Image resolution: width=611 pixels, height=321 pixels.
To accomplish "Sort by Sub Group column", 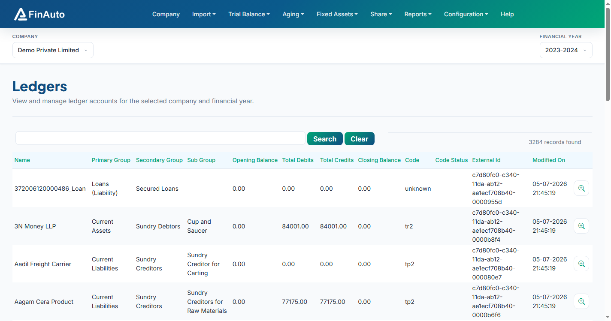I will [201, 160].
